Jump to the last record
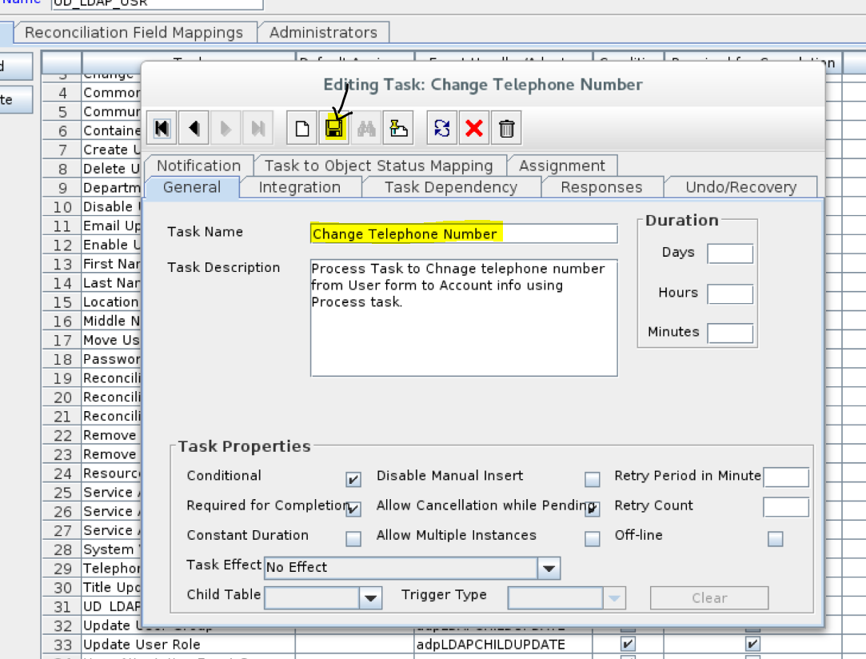 pyautogui.click(x=257, y=127)
